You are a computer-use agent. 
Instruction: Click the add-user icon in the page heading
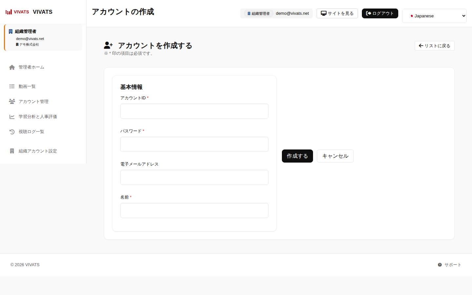pos(108,45)
